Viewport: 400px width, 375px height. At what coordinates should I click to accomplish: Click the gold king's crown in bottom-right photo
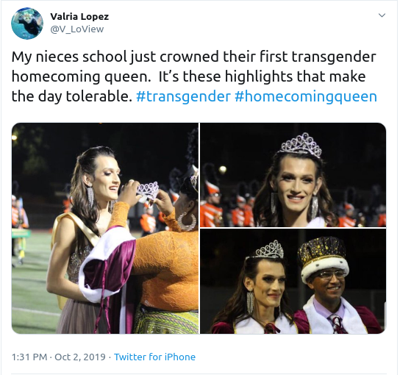(324, 258)
